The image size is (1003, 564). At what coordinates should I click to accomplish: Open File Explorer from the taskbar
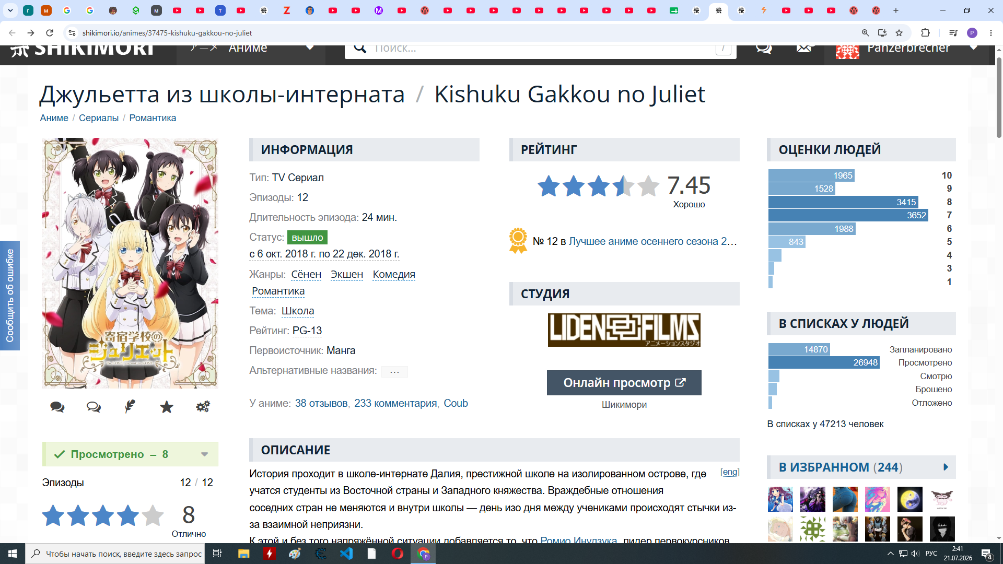click(x=243, y=554)
